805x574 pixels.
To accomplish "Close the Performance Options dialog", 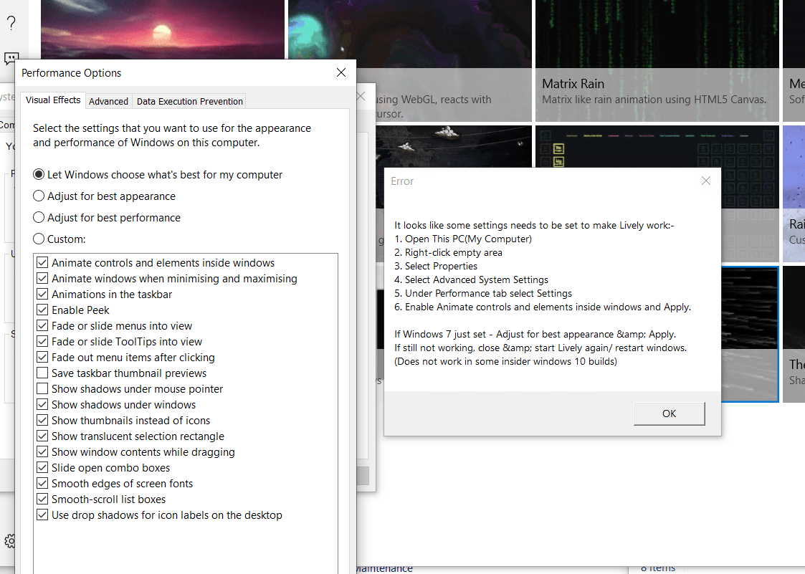I will pos(341,72).
